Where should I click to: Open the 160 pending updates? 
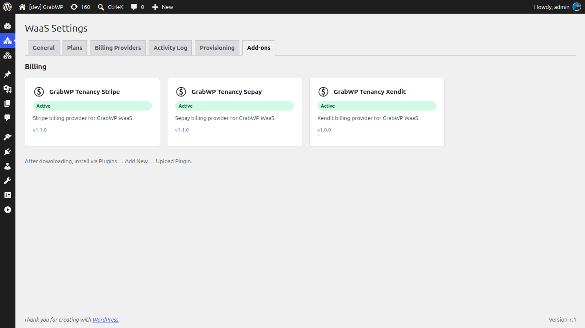[80, 7]
